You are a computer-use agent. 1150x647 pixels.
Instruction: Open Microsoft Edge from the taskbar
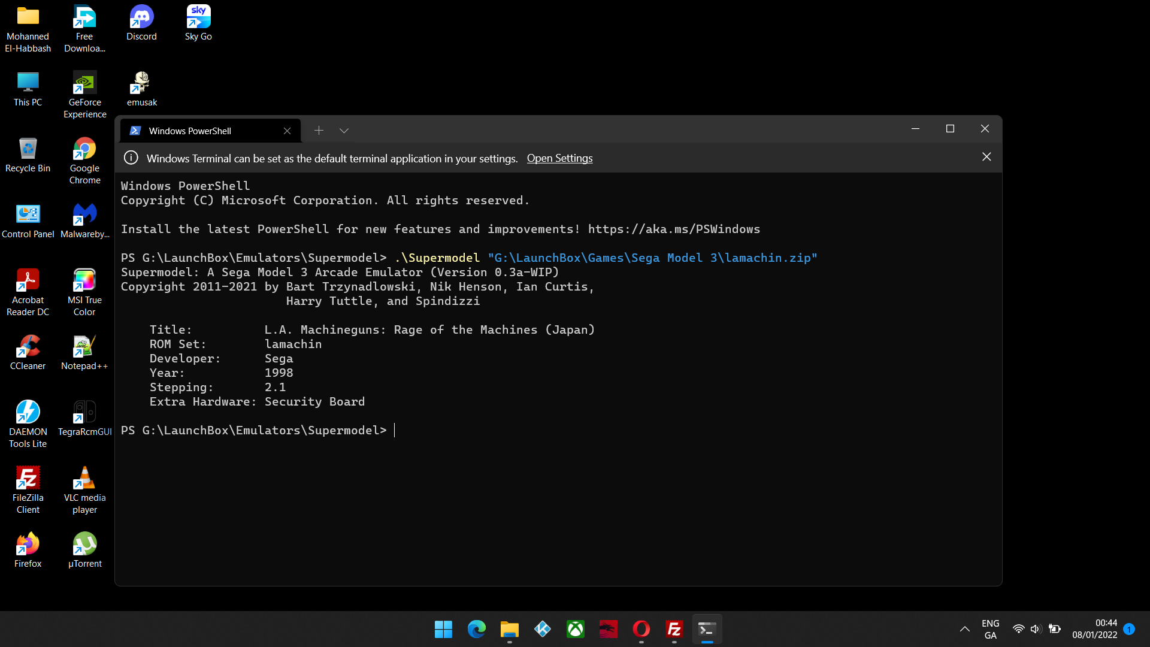pos(477,629)
